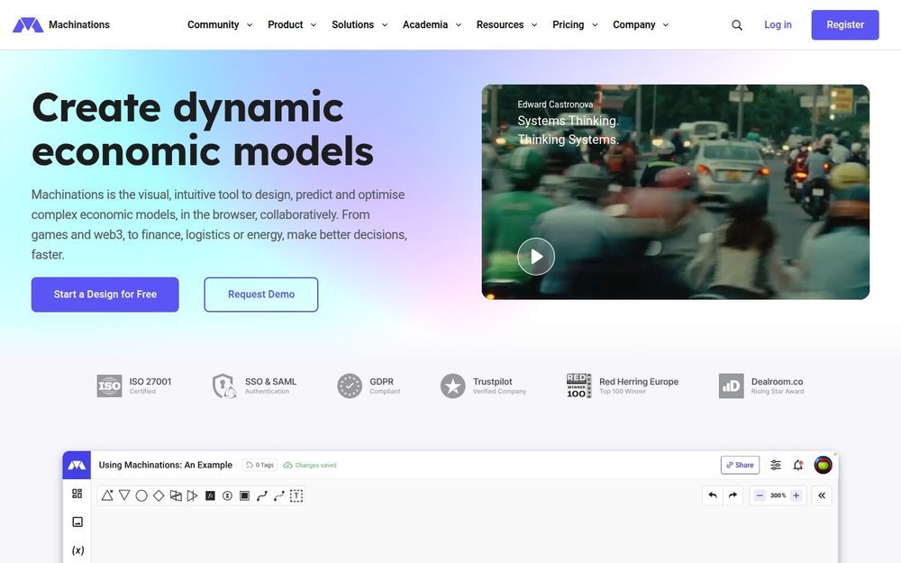Select the Trader node tool
The image size is (901, 563).
(176, 495)
